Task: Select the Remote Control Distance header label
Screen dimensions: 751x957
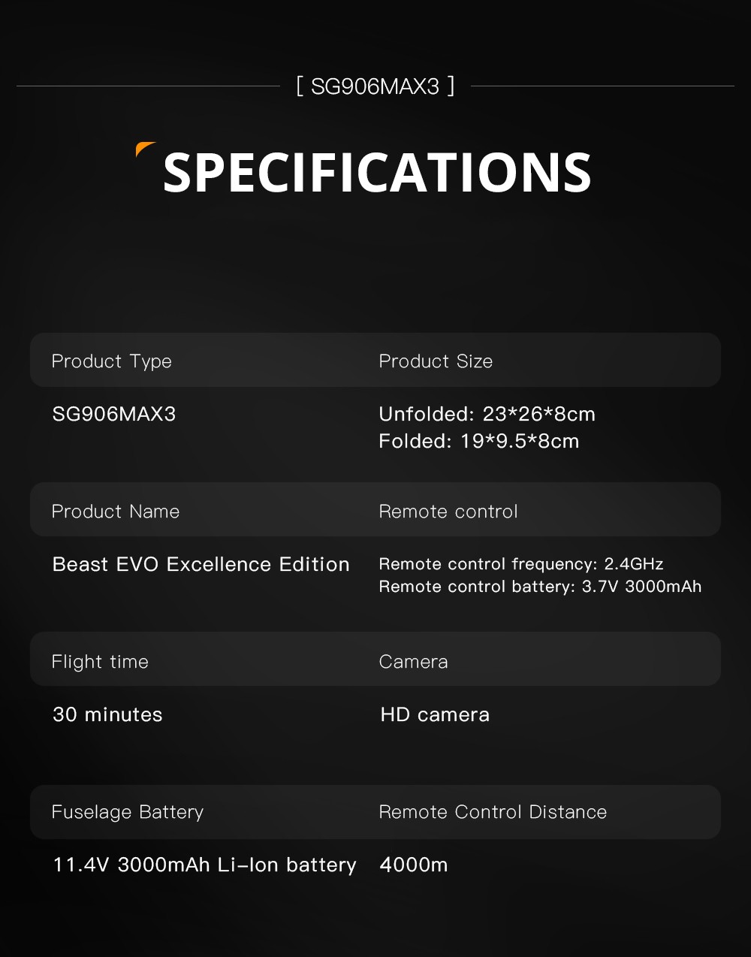Action: tap(493, 812)
